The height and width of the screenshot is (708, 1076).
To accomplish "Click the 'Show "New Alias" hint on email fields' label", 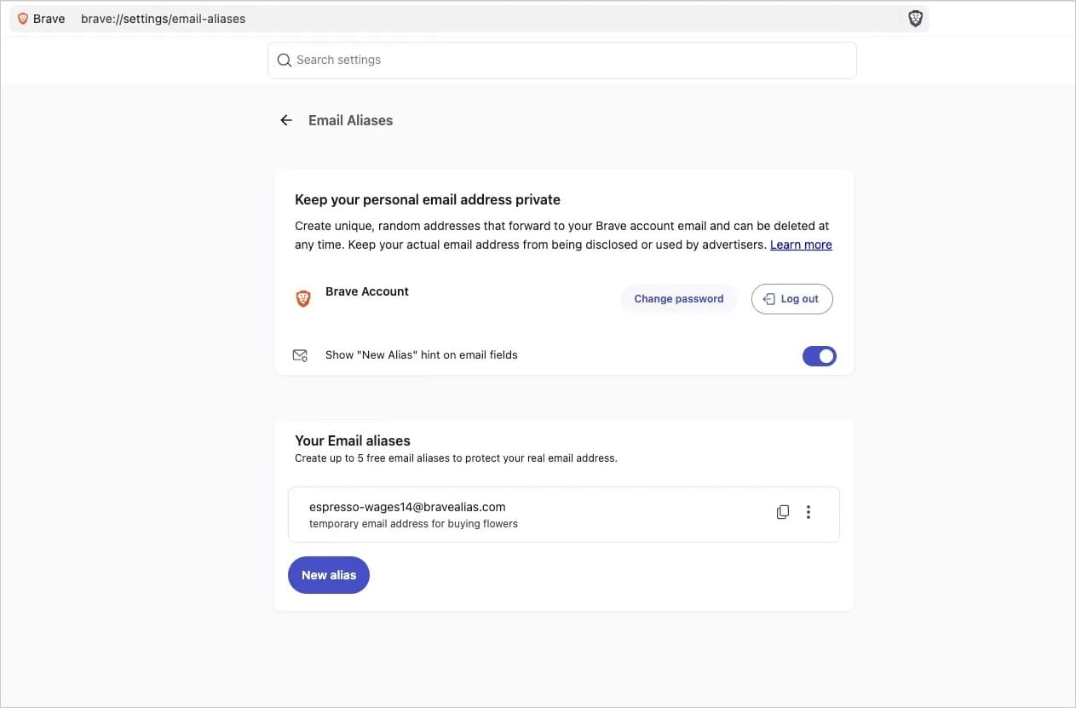I will point(422,354).
